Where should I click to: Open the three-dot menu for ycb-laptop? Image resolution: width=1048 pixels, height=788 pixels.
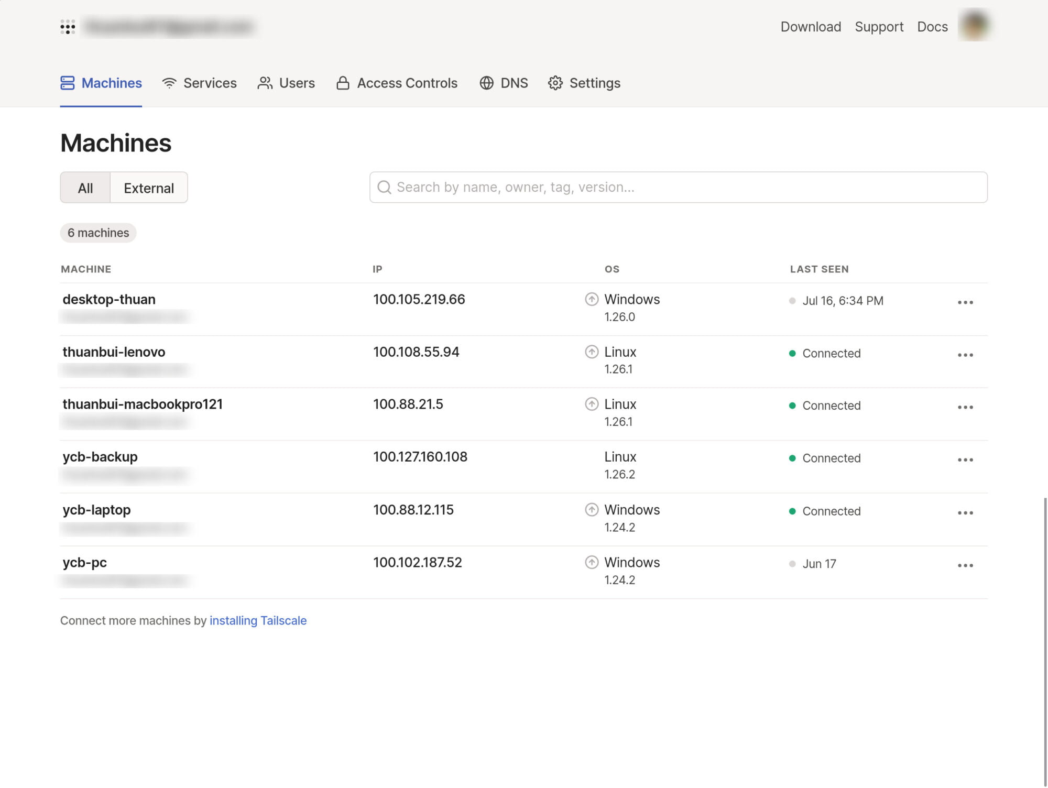coord(965,513)
